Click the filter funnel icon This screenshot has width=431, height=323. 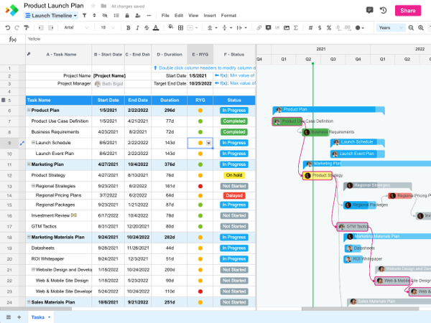(x=85, y=15)
